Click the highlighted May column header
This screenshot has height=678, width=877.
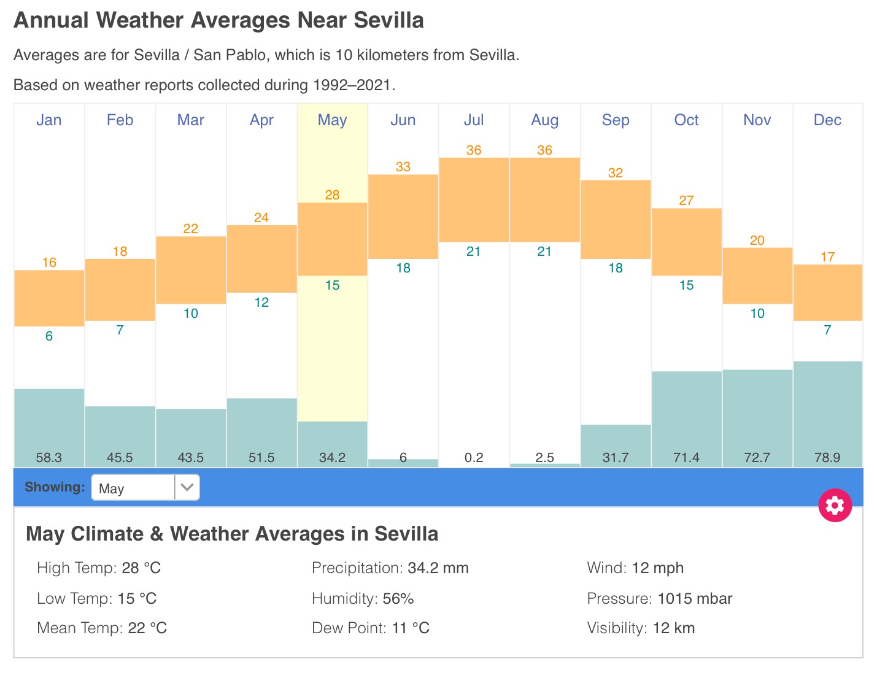pos(332,120)
